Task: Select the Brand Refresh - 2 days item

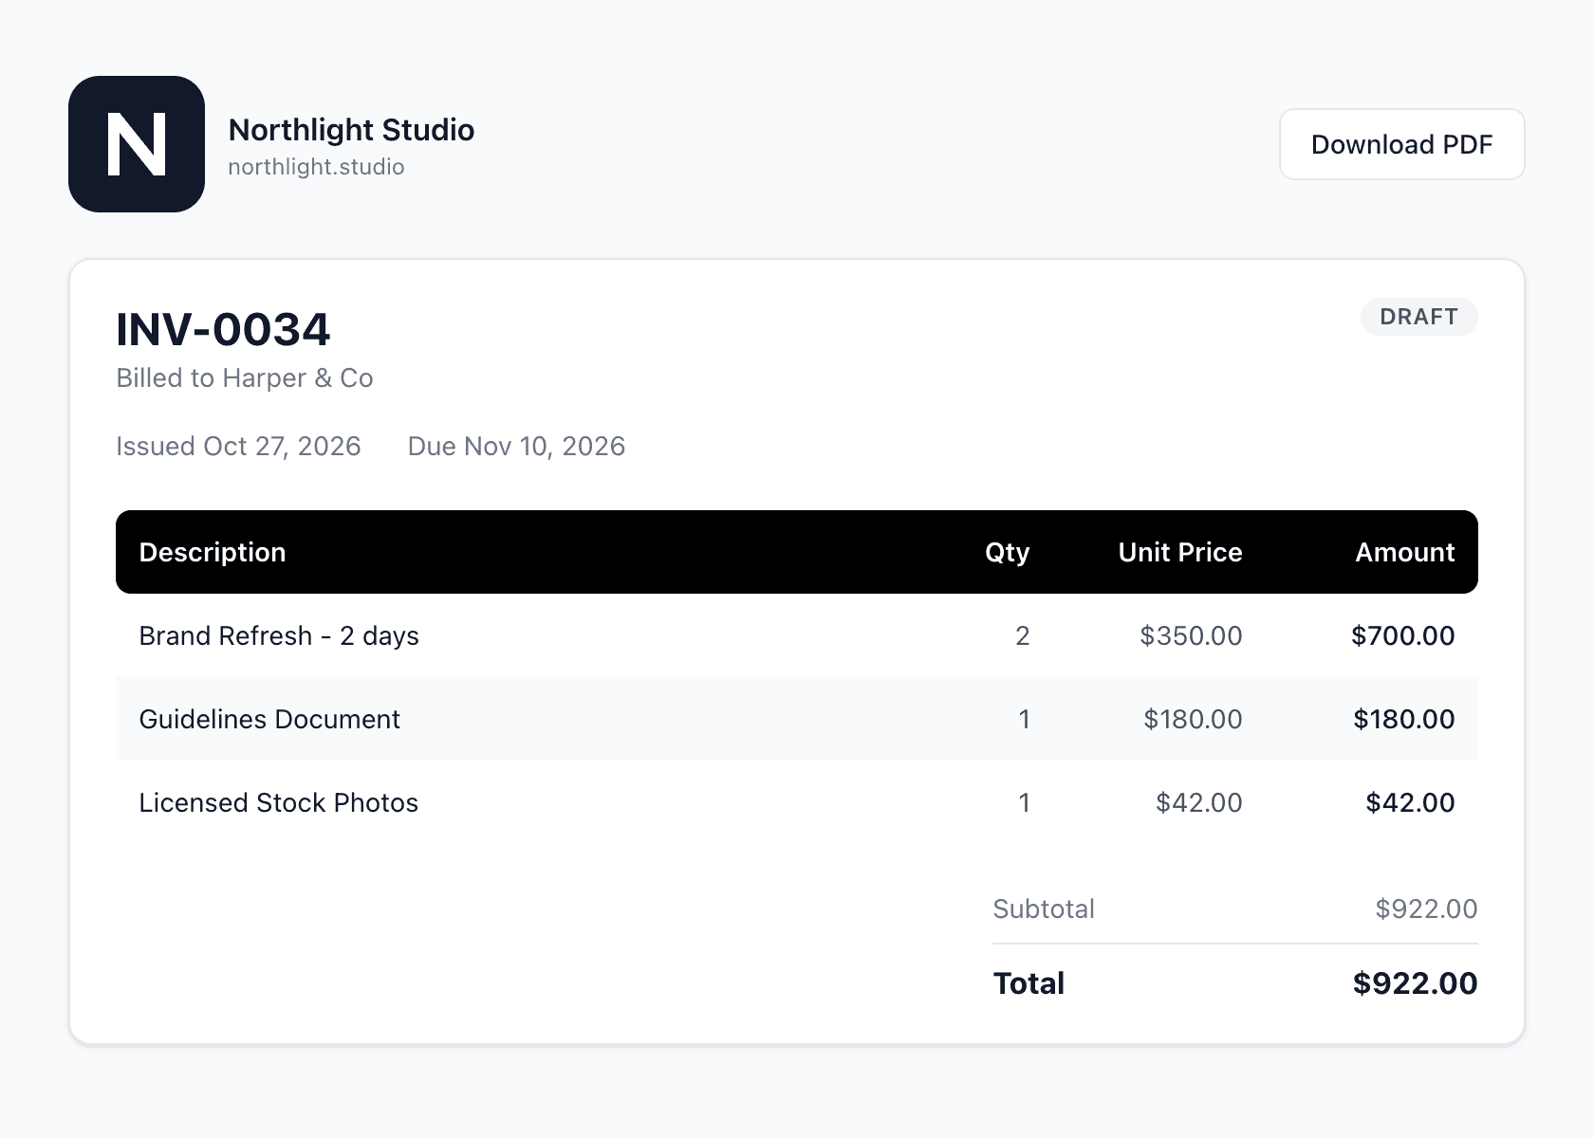Action: click(x=279, y=636)
